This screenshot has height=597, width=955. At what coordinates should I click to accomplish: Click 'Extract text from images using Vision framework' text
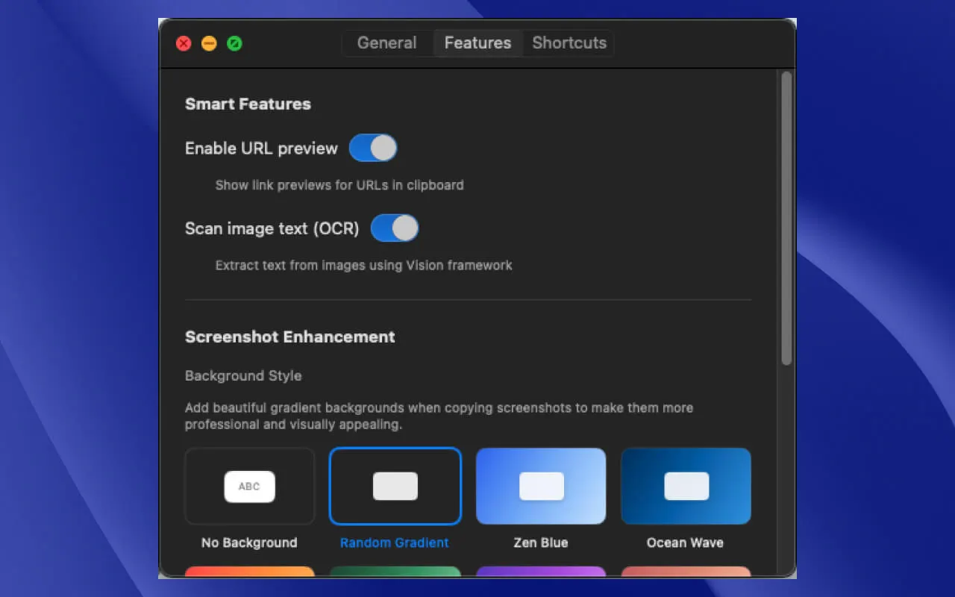point(364,265)
